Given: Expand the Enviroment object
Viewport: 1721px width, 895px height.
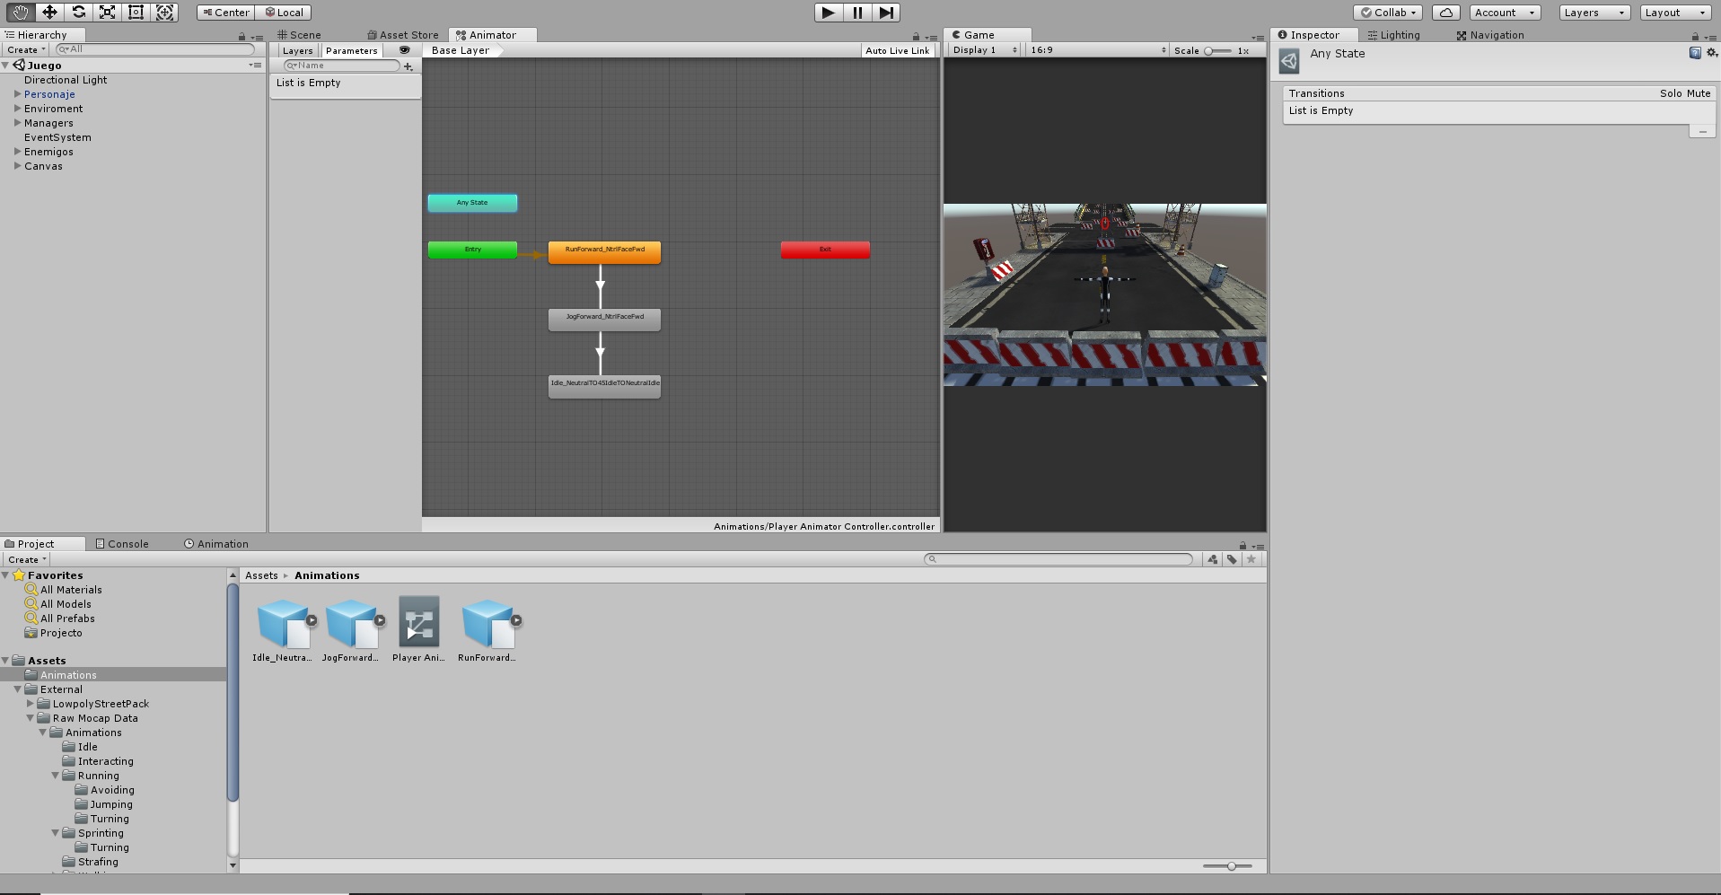Looking at the screenshot, I should [x=17, y=109].
